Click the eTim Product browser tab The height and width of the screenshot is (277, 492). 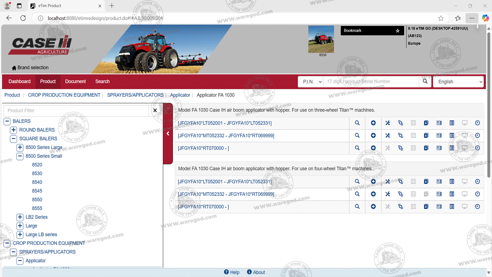click(x=66, y=6)
